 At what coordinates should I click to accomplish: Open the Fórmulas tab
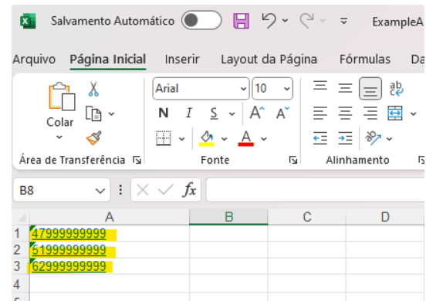[365, 59]
